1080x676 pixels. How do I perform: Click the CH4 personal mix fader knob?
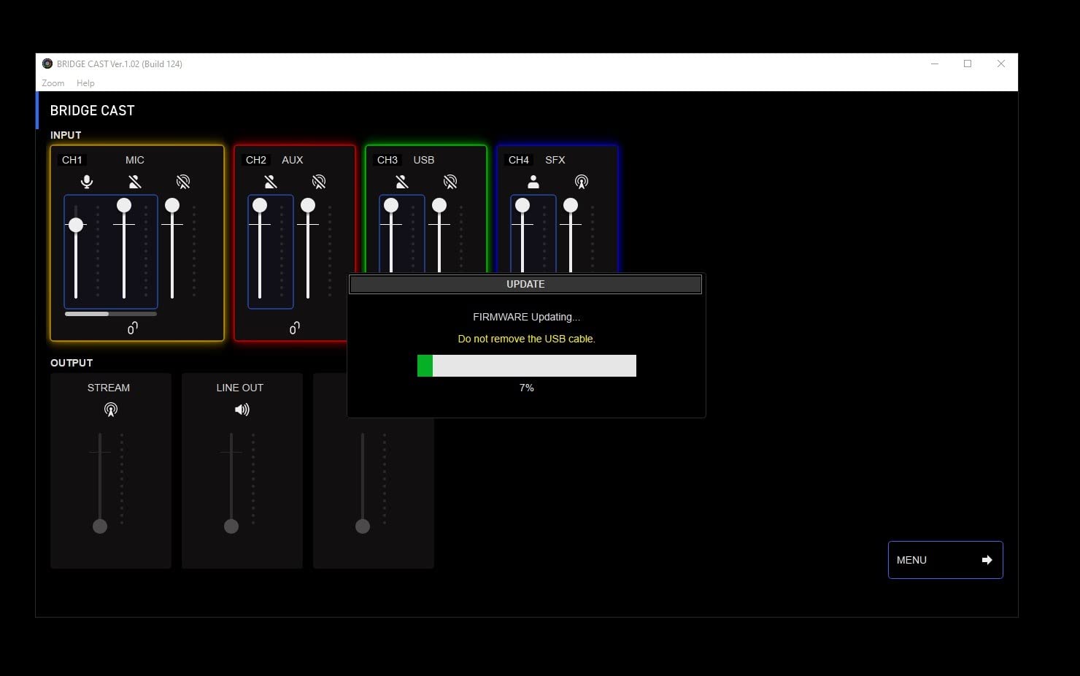[x=522, y=205]
